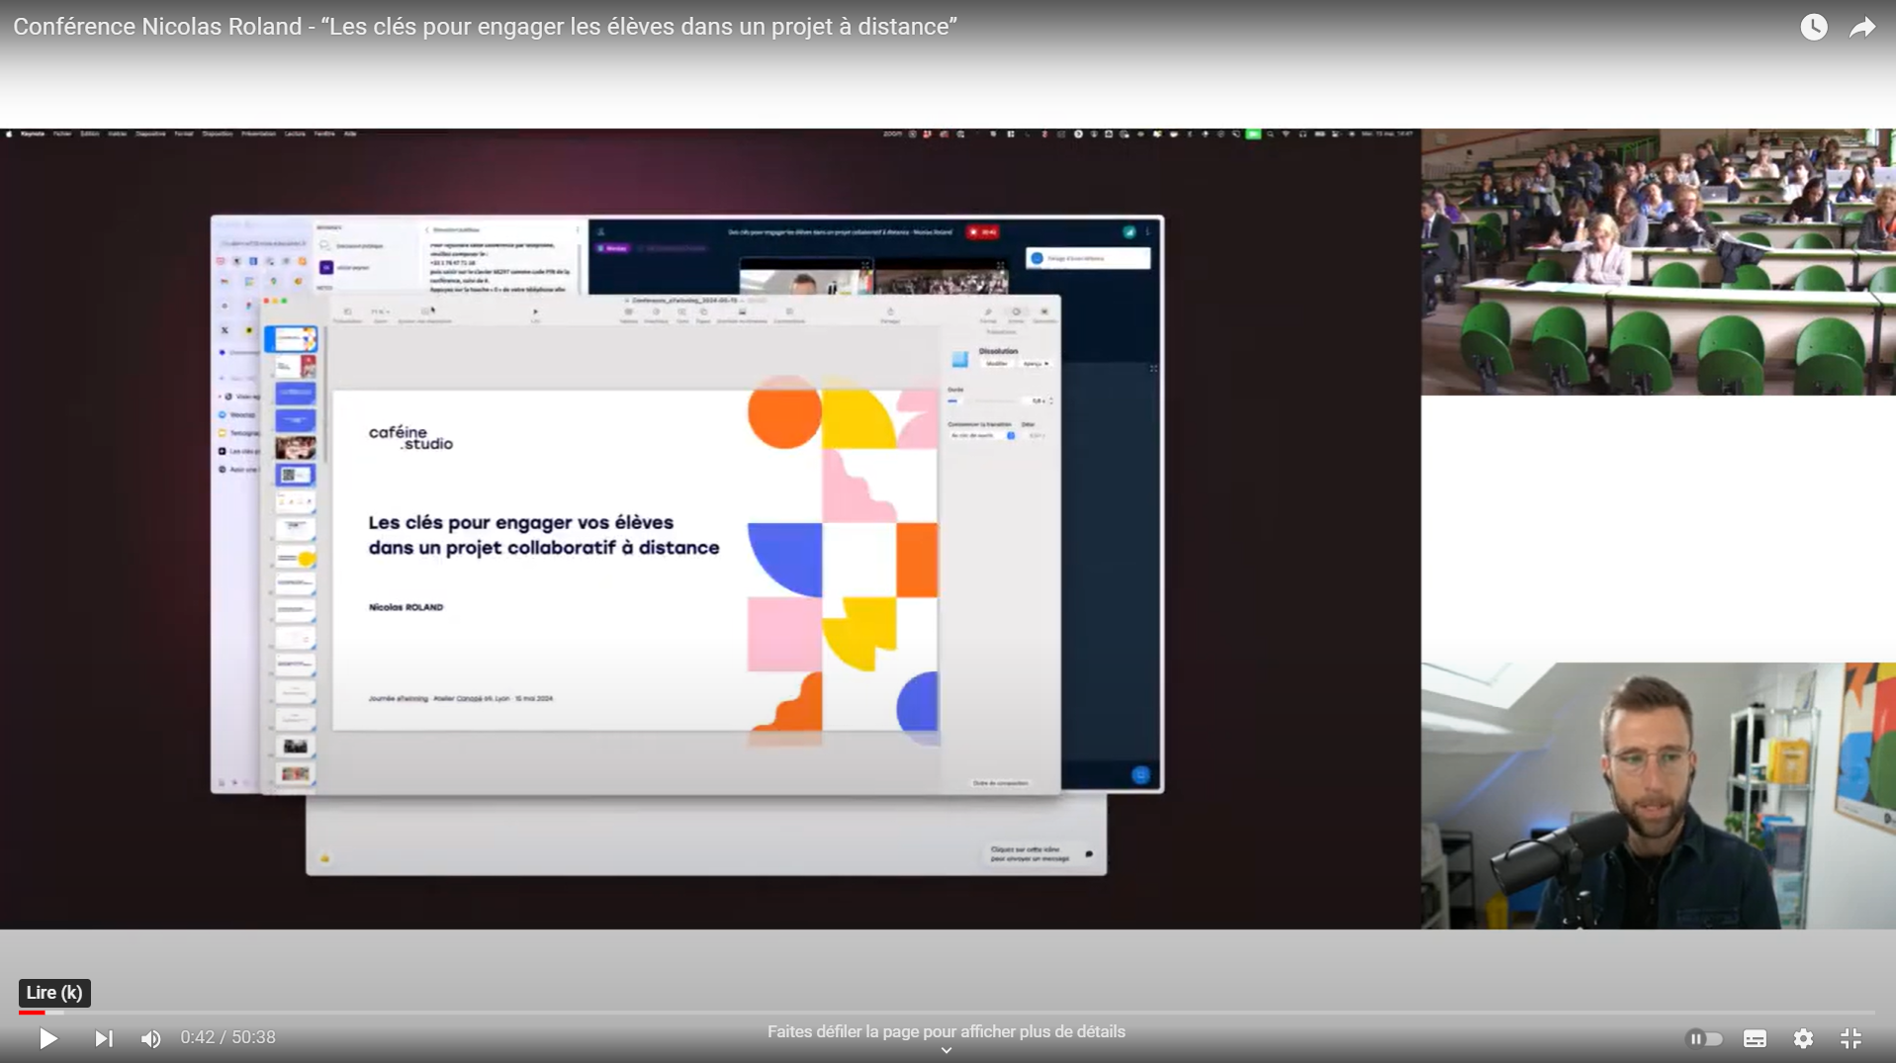Open the Aperçu dropdown in the Dissolution panel
This screenshot has height=1063, width=1896.
[1035, 364]
